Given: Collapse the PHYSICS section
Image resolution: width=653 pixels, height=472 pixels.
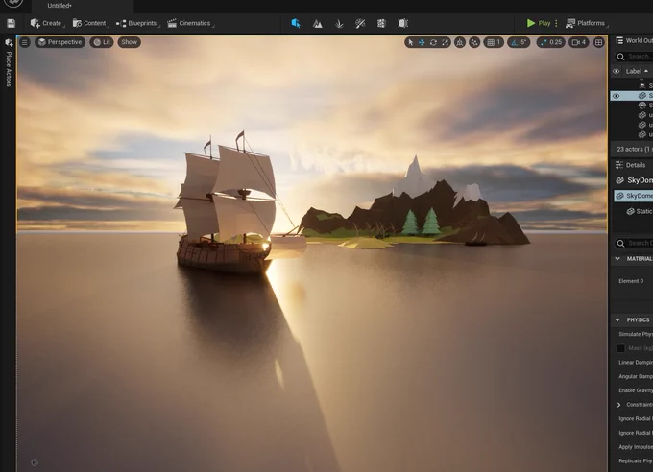Looking at the screenshot, I should pos(617,320).
